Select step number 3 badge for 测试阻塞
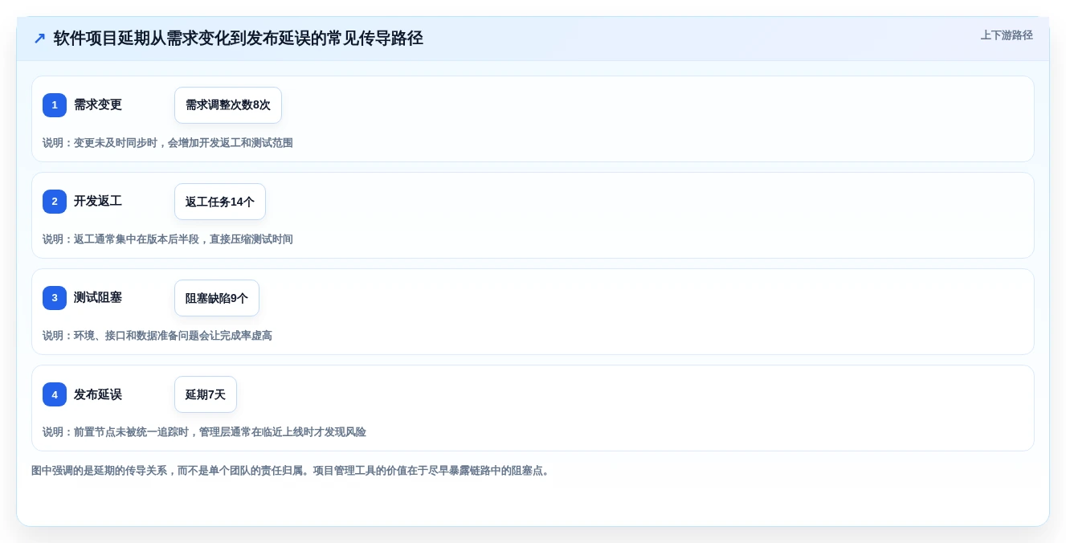The height and width of the screenshot is (543, 1066). pyautogui.click(x=55, y=298)
